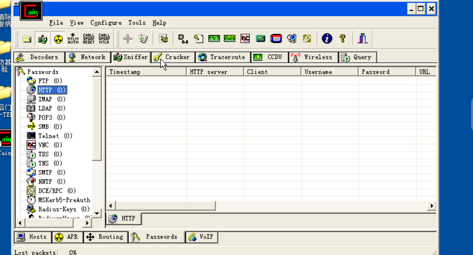Select POP3 (0) in the tree
Viewport: 473px width, 255px height.
coord(52,117)
